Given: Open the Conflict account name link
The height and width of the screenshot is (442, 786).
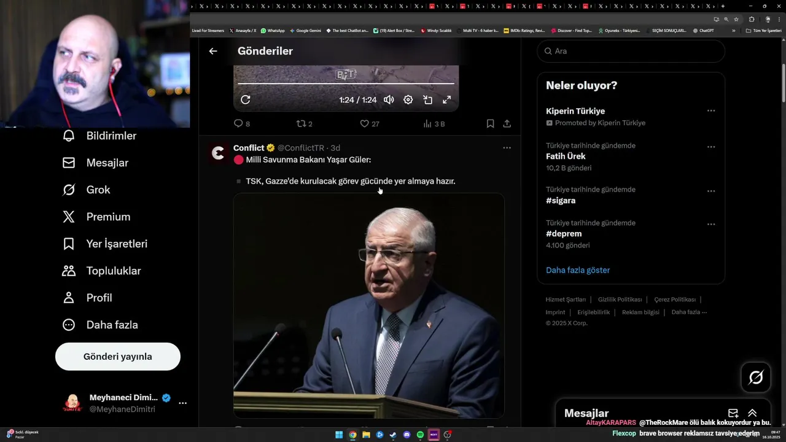Looking at the screenshot, I should (249, 148).
